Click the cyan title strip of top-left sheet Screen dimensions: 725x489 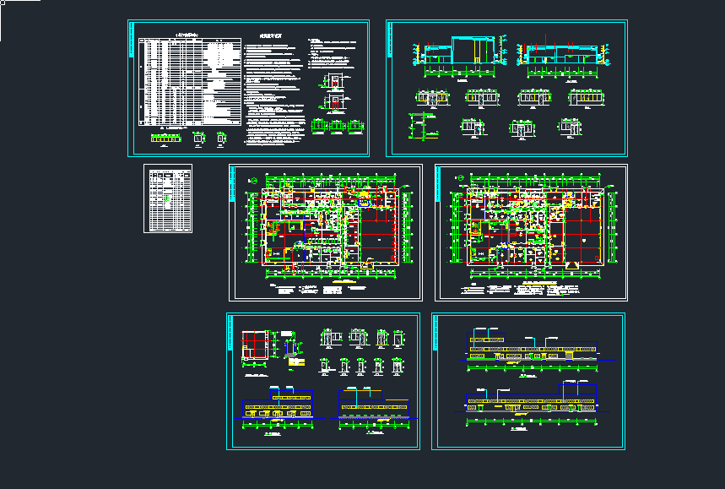tap(132, 88)
